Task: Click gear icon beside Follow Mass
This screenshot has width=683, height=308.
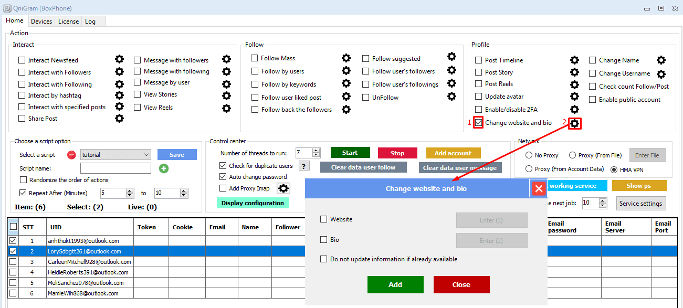Action: click(x=346, y=58)
